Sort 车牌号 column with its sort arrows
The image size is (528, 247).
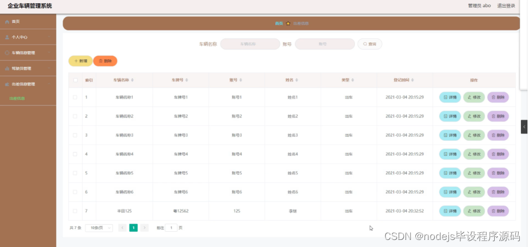187,80
